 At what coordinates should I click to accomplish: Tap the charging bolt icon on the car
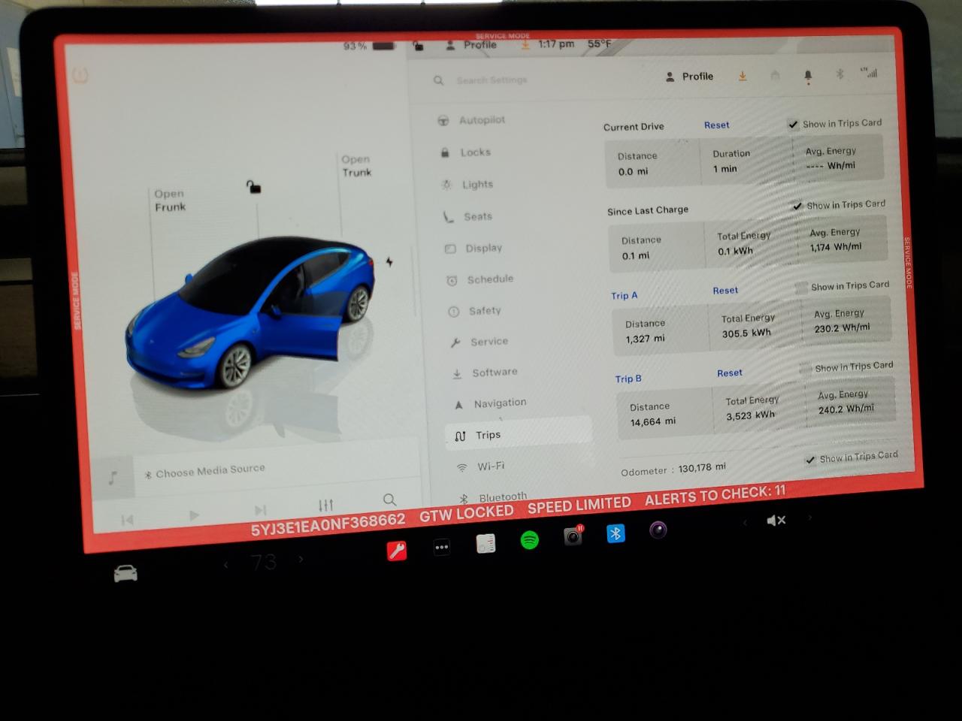[389, 262]
